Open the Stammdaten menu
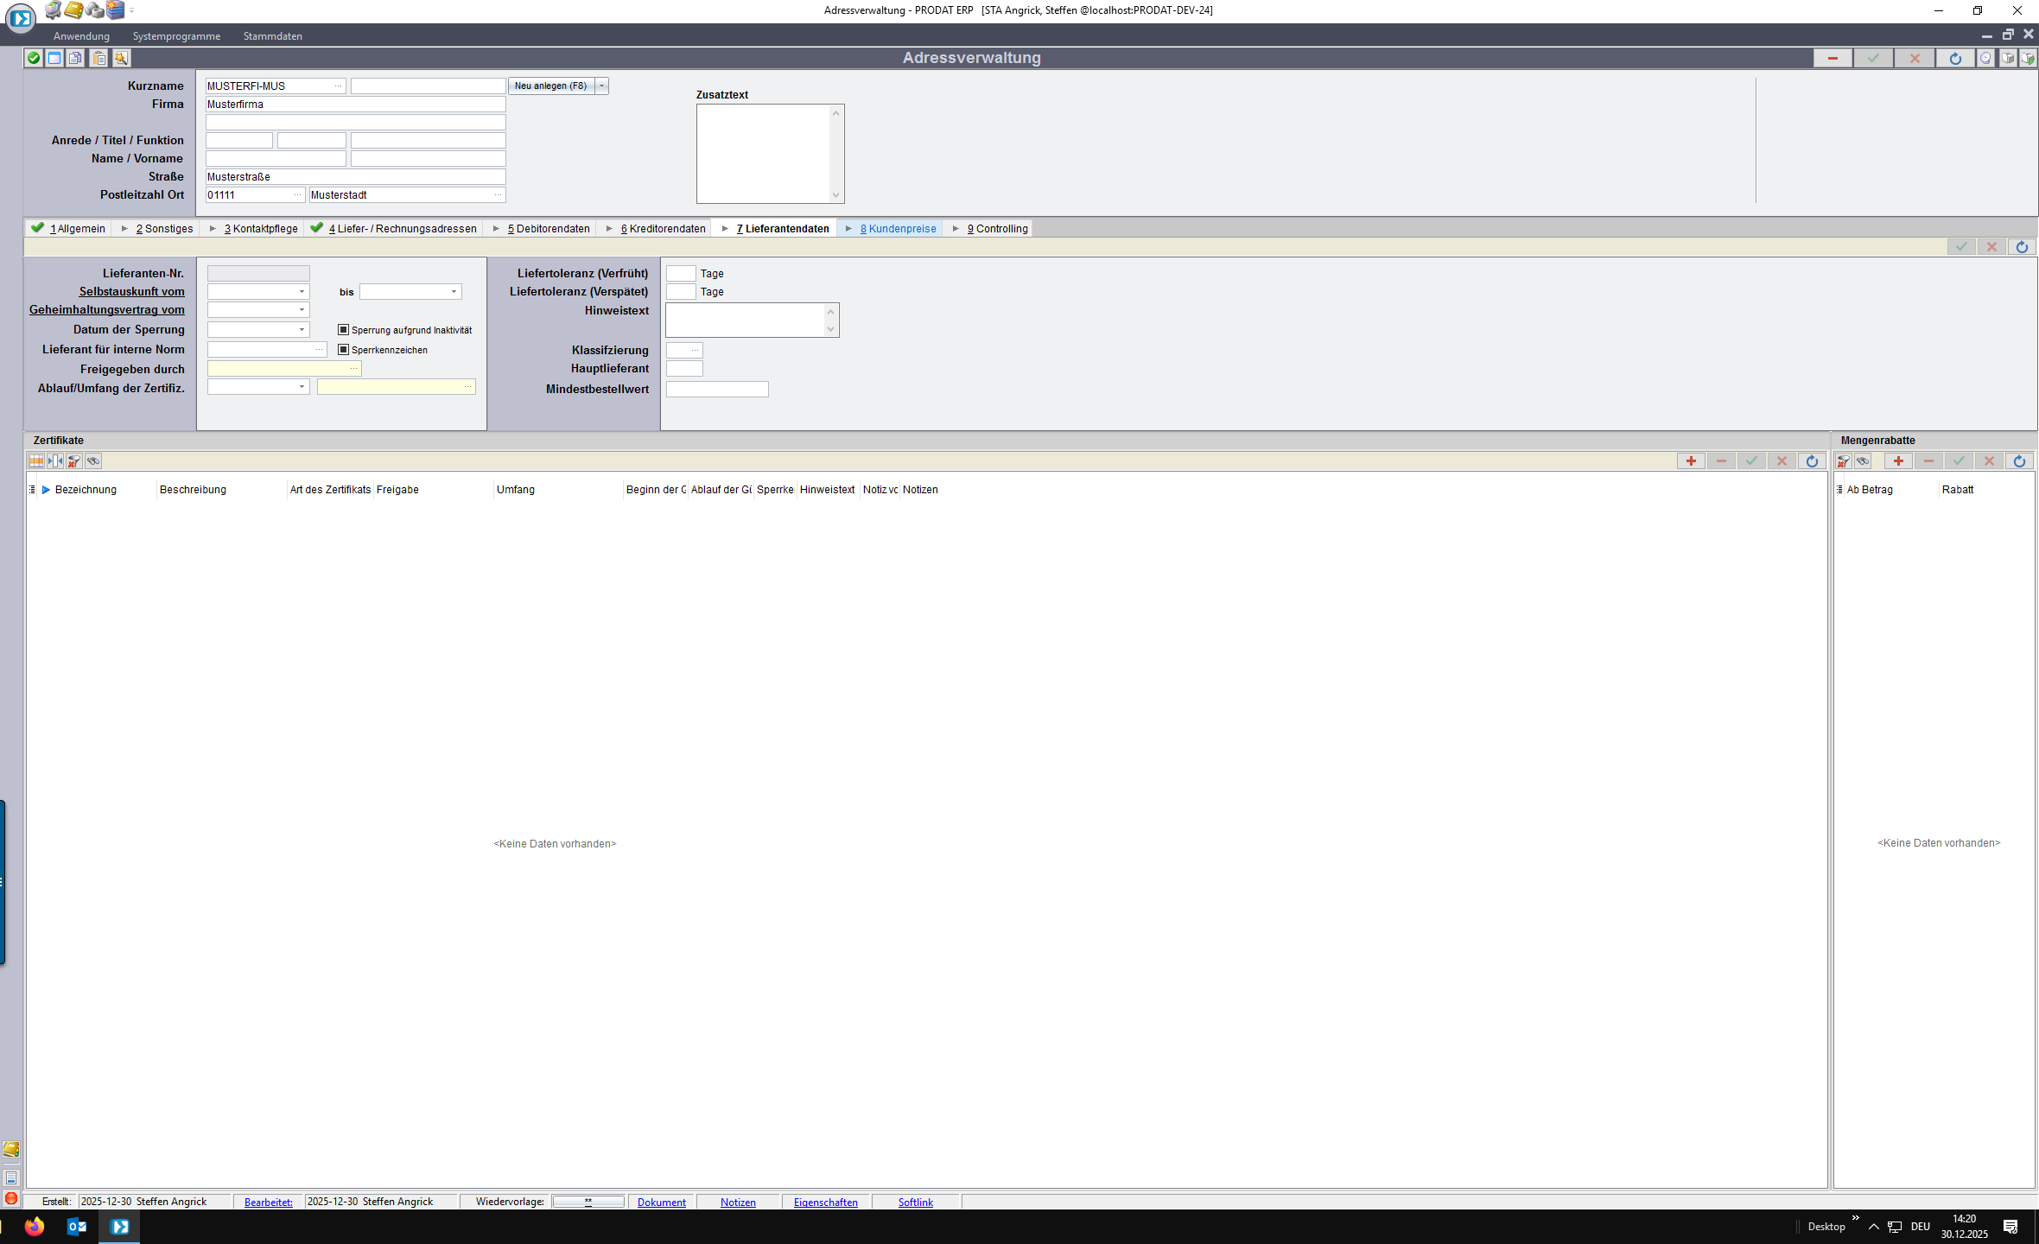Viewport: 2039px width, 1244px height. coord(272,36)
